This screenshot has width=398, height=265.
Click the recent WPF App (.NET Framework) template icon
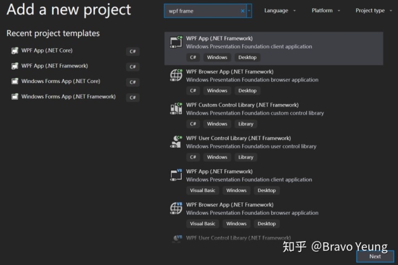[x=15, y=66]
